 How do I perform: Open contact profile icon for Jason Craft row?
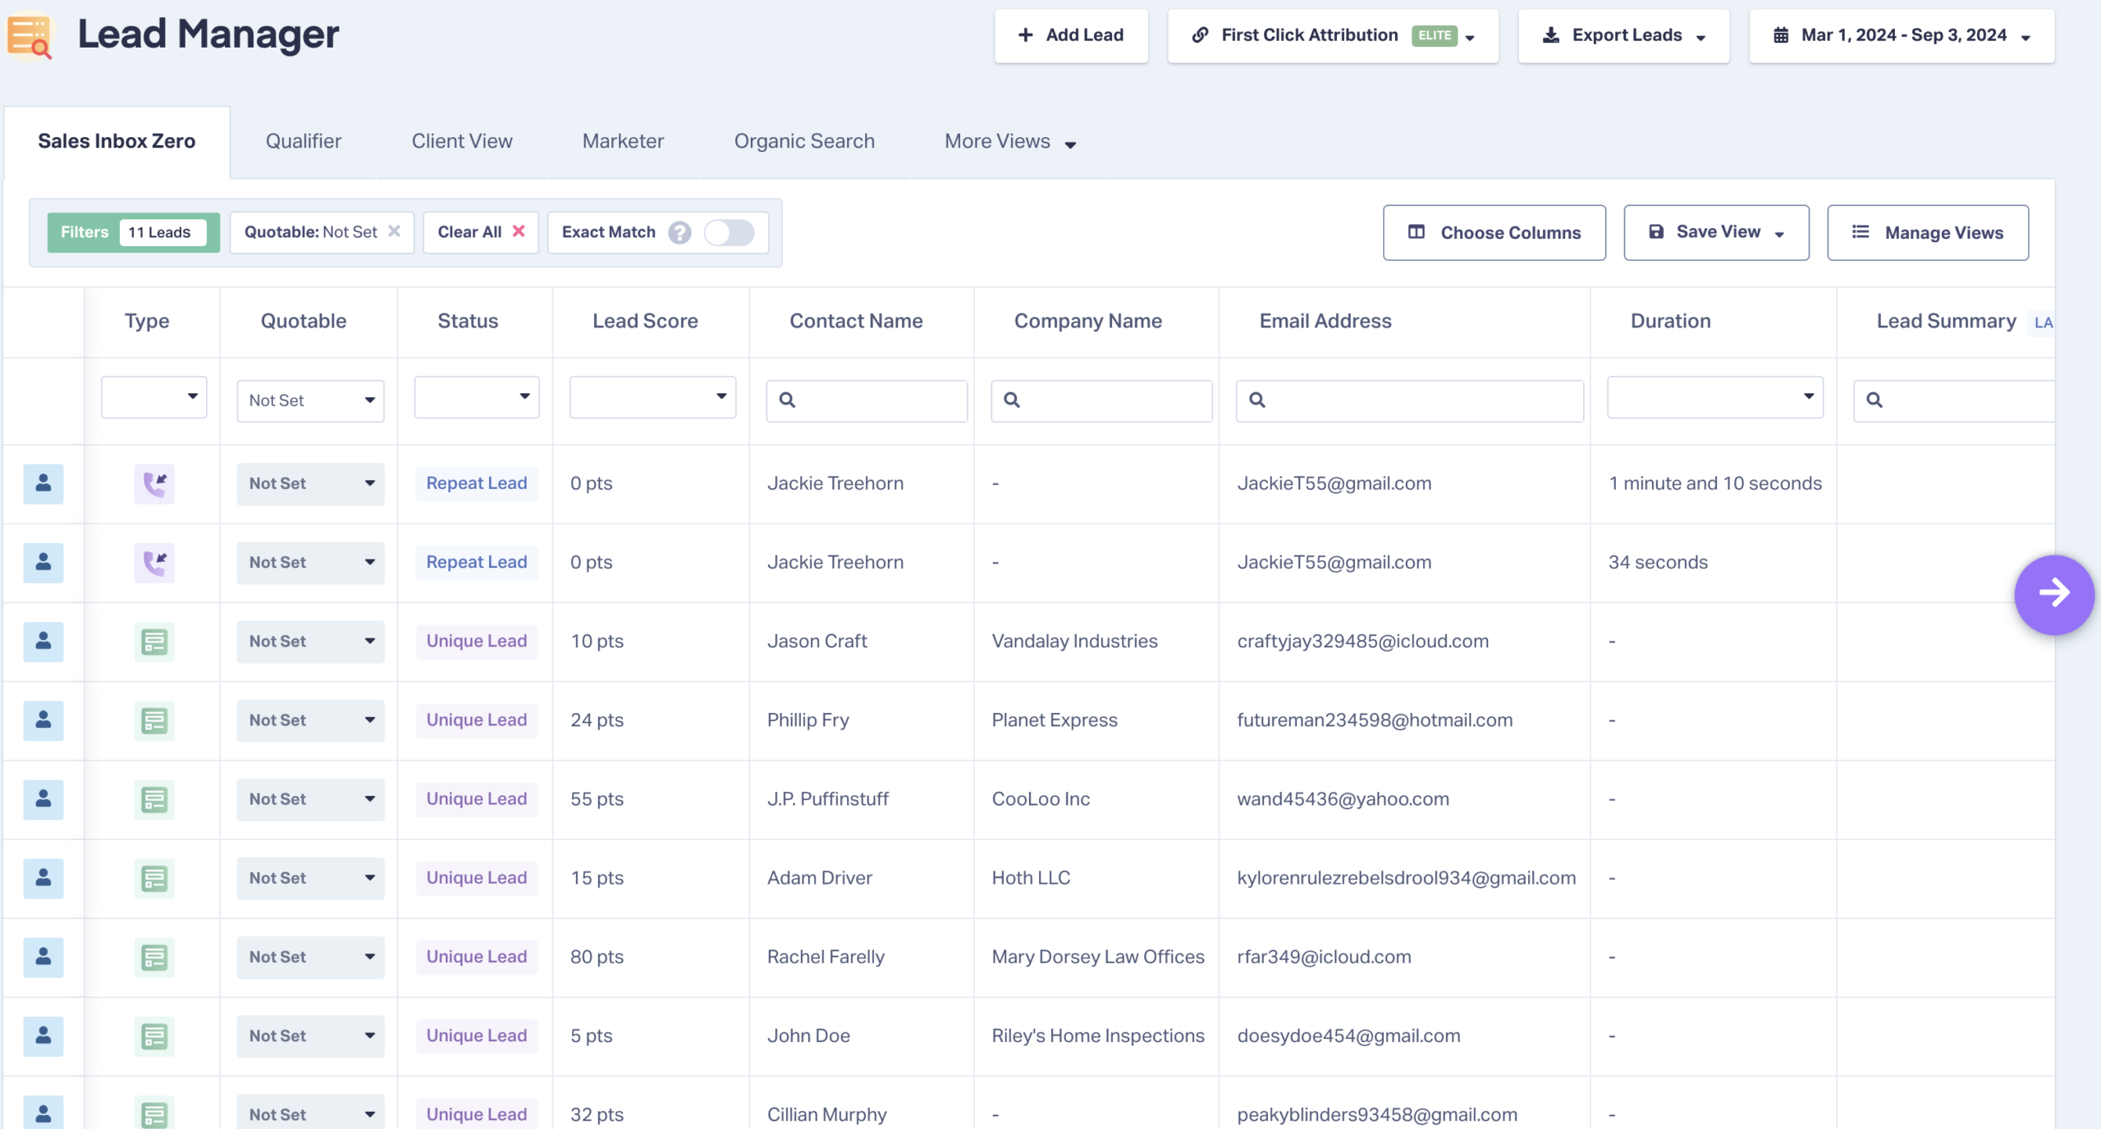(43, 641)
